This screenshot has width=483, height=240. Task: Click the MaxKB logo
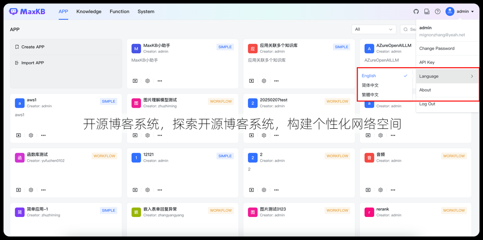(27, 12)
